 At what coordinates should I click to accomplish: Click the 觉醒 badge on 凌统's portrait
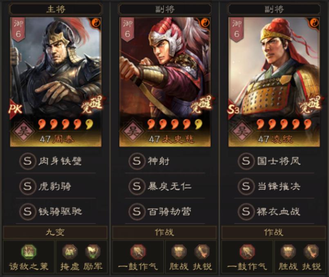(310, 104)
